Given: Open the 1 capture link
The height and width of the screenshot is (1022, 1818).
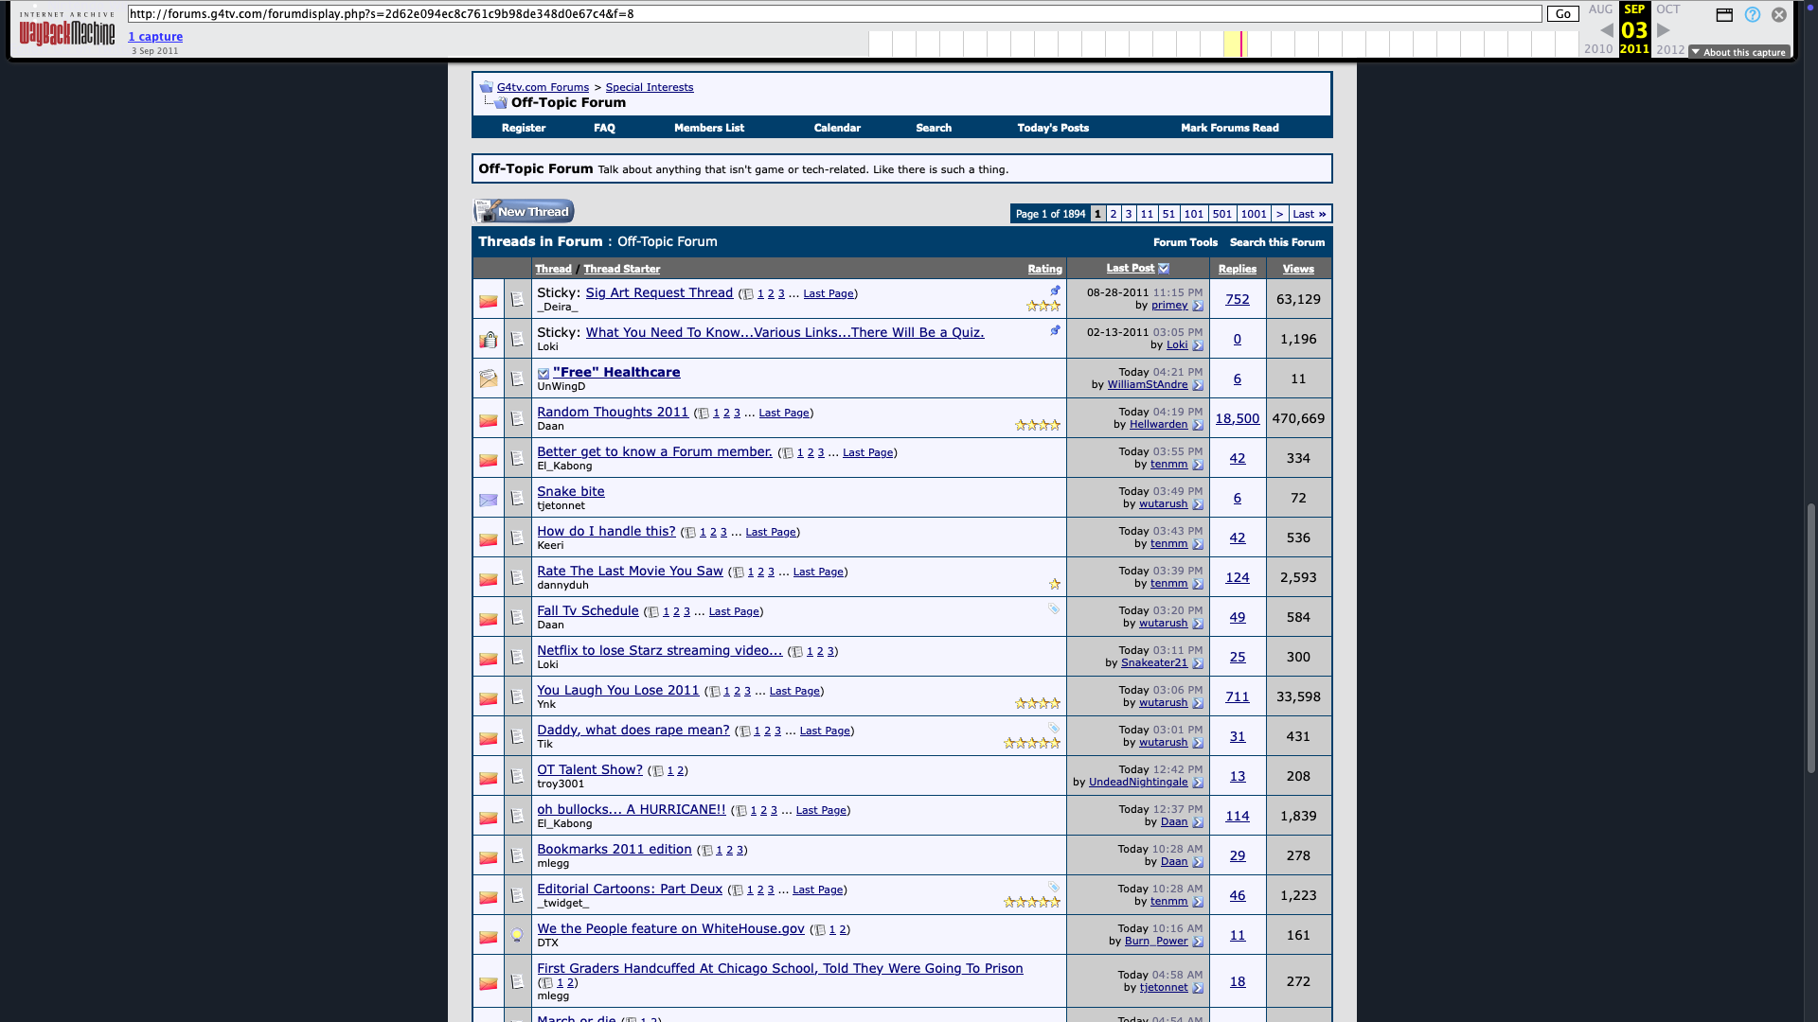Looking at the screenshot, I should coord(155,37).
